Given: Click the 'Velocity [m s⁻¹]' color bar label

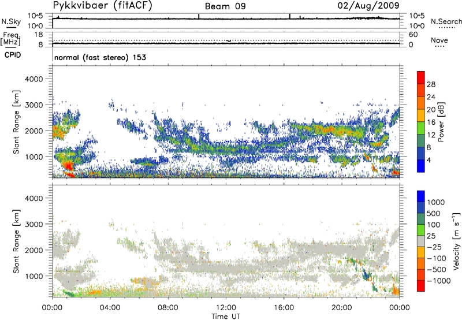Looking at the screenshot, I should click(456, 241).
